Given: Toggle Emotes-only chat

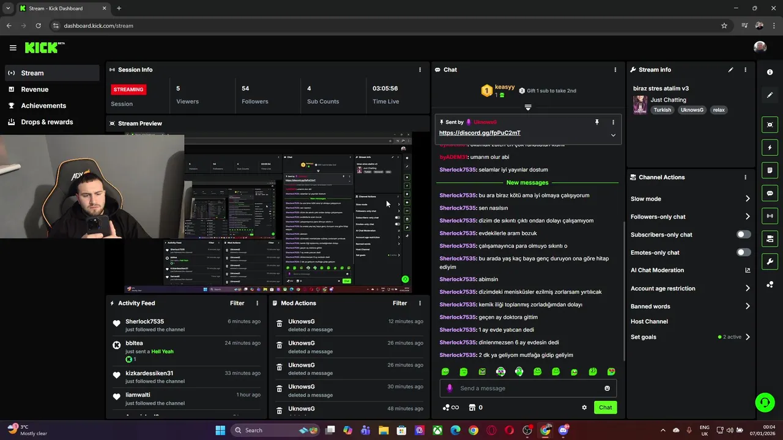Looking at the screenshot, I should (x=743, y=252).
